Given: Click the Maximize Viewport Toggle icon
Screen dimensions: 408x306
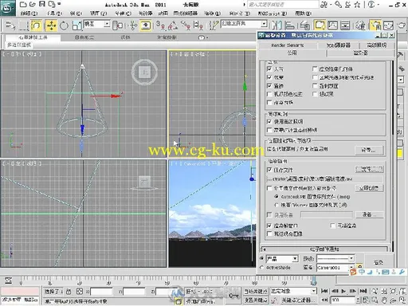Looking at the screenshot, I should click(402, 300).
